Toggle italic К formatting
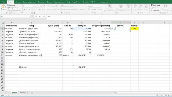This screenshot has width=172, height=97. coord(27,10)
